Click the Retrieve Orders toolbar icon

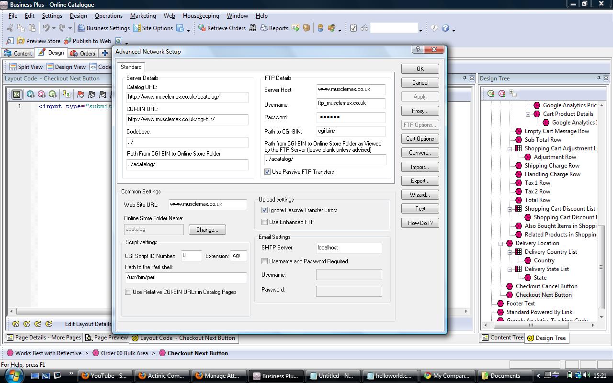click(x=201, y=28)
